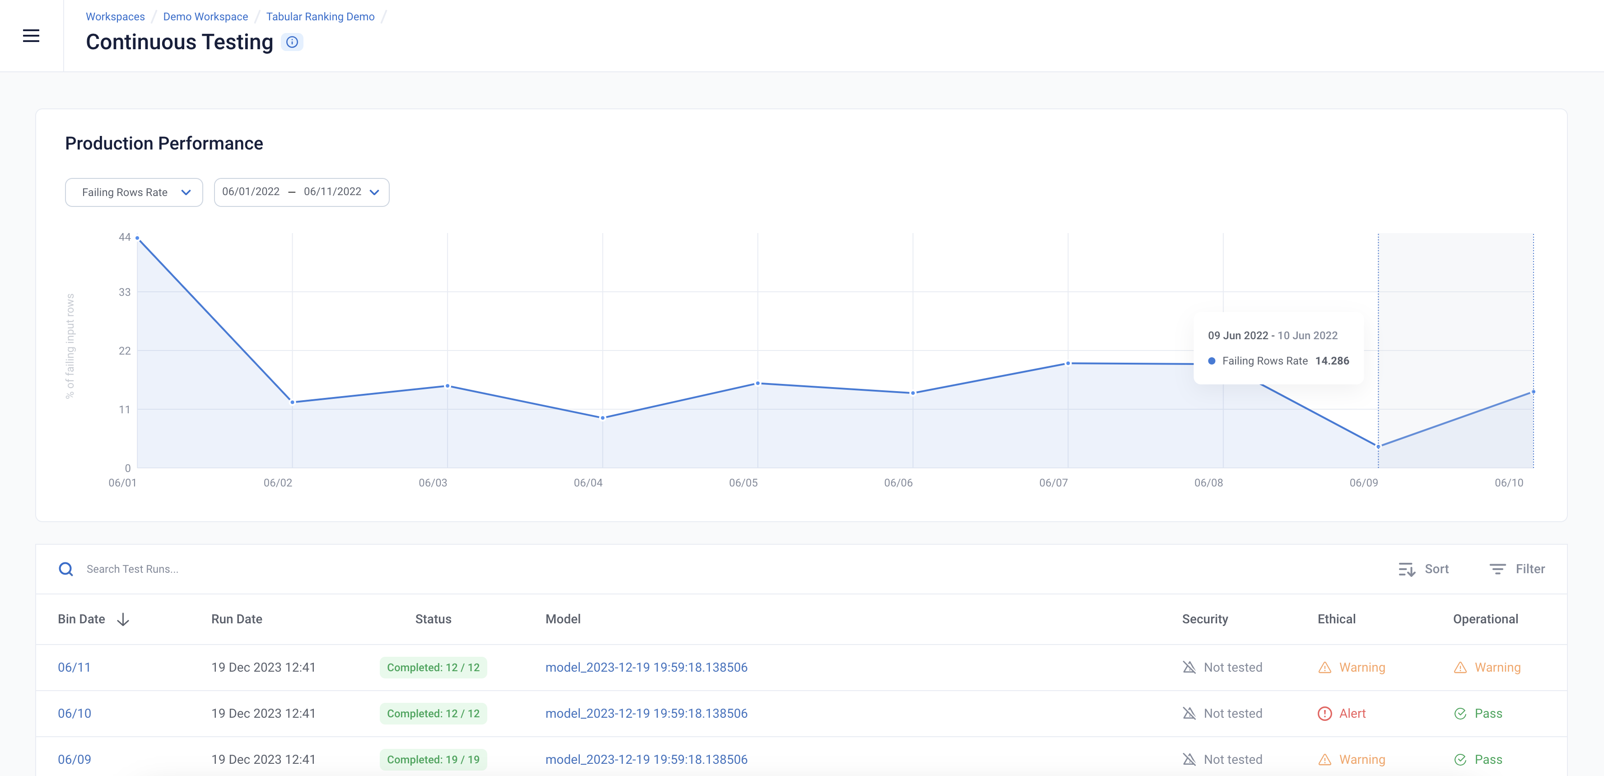Toggle Bin Date sort arrow
The image size is (1604, 776).
pos(123,619)
